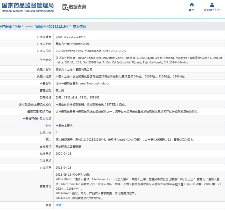Select approval date 2020-04-26
The image size is (225, 211).
(64, 154)
